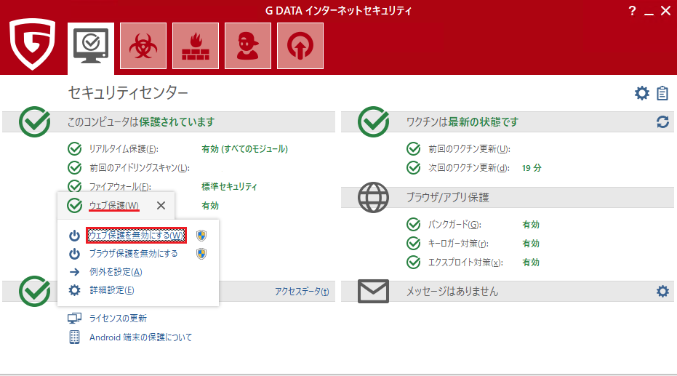Click green check beside リアルタイム保護
The width and height of the screenshot is (677, 376).
point(74,149)
